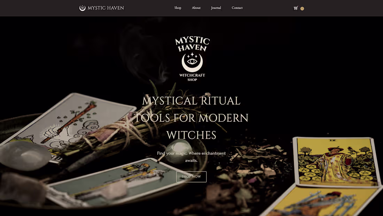Click the crescent moon logo icon in the header
Image resolution: width=383 pixels, height=216 pixels.
point(83,8)
